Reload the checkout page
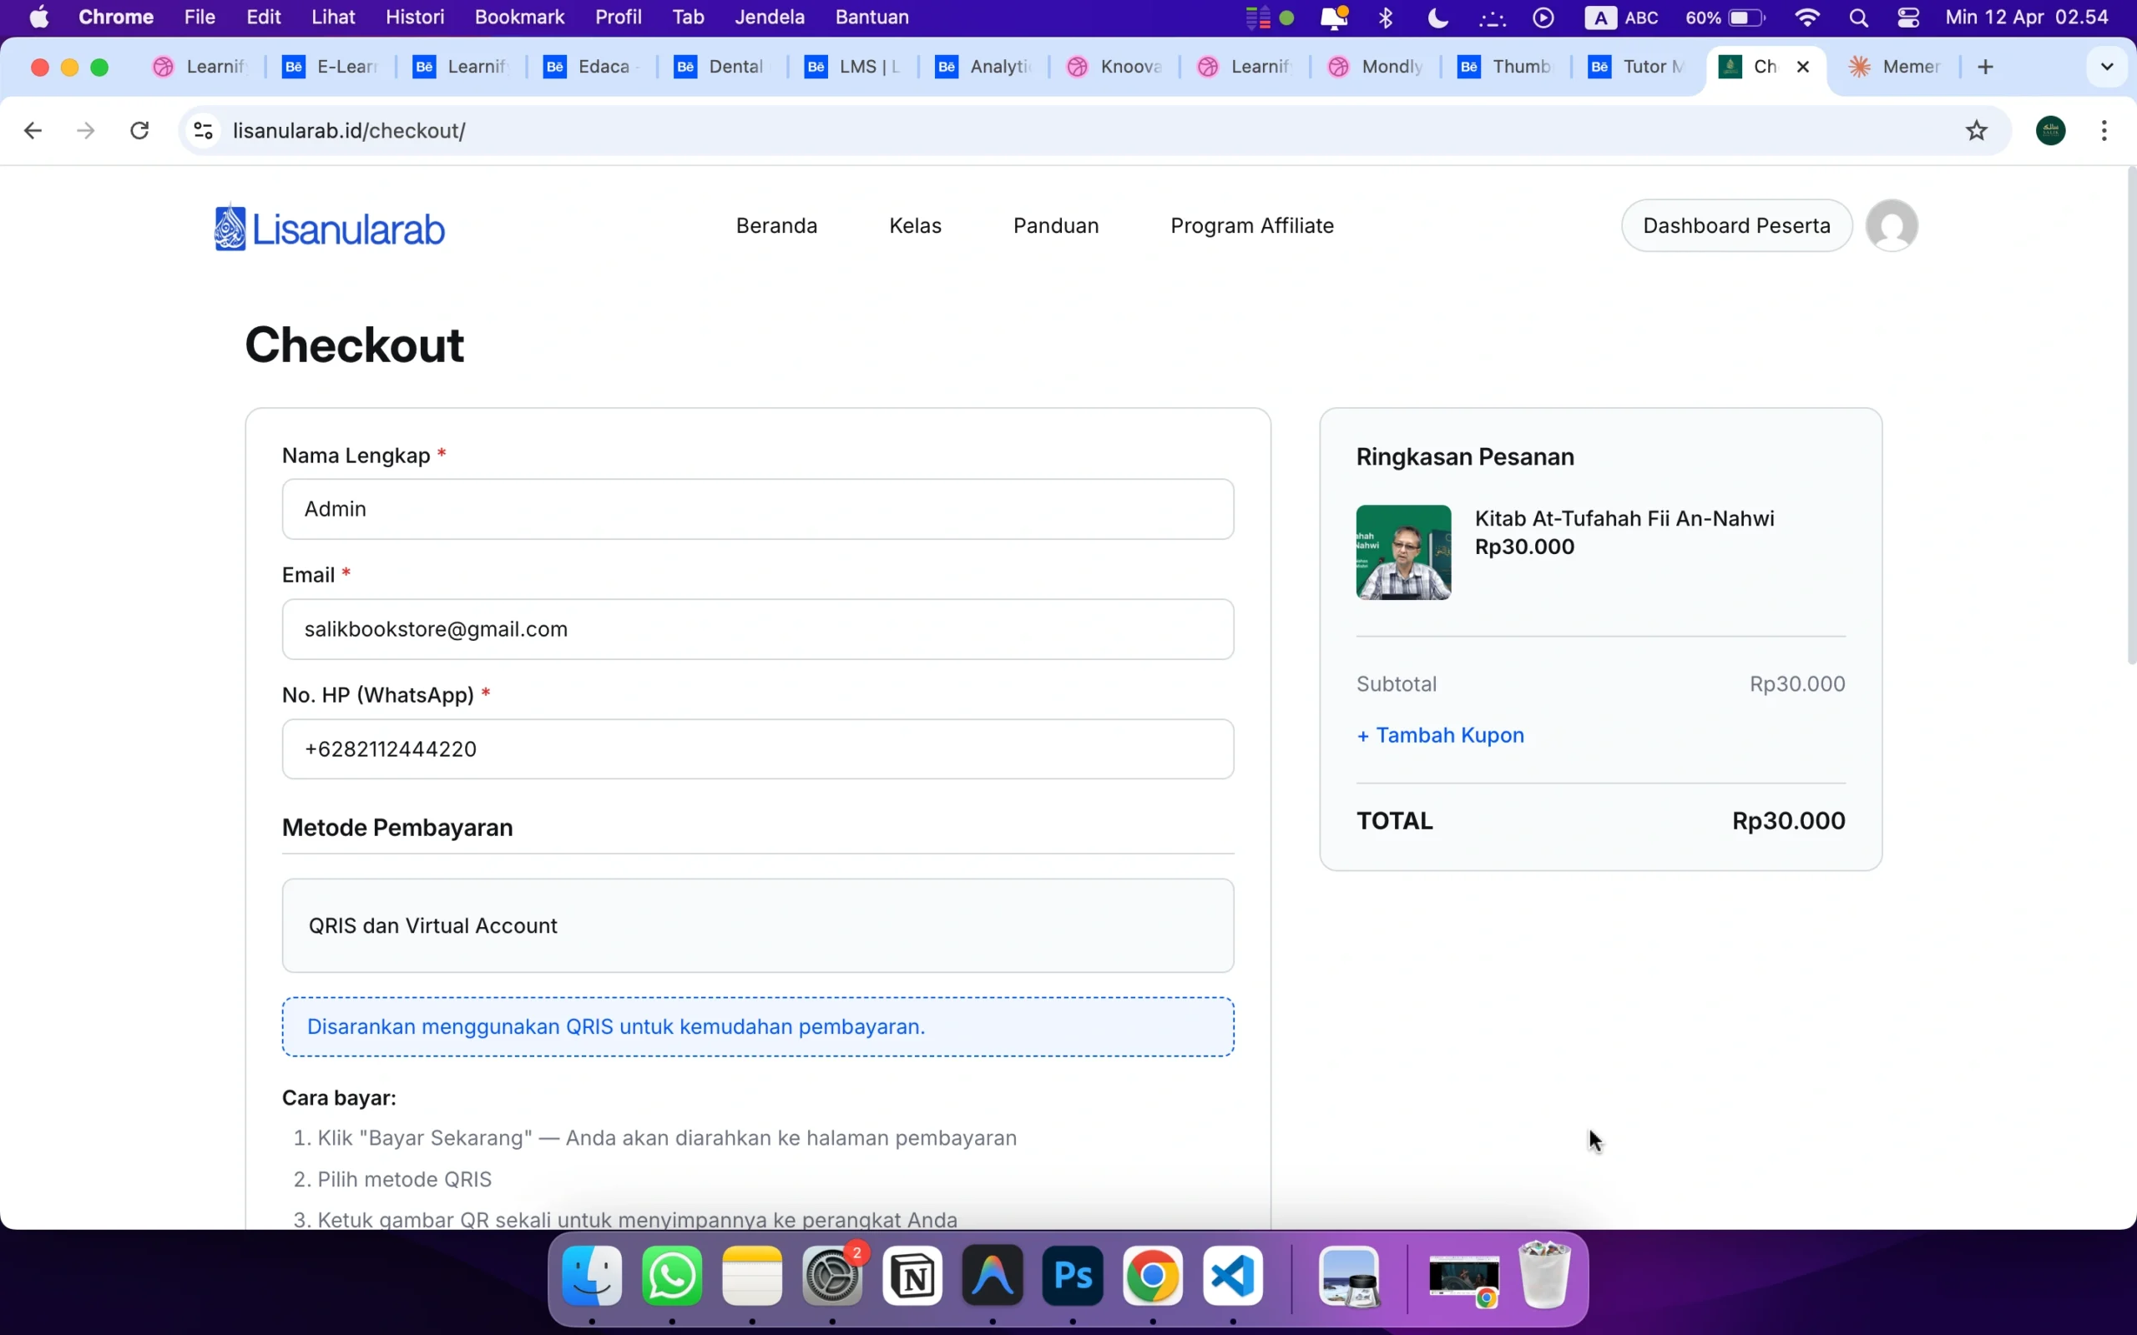The width and height of the screenshot is (2137, 1335). (x=139, y=131)
